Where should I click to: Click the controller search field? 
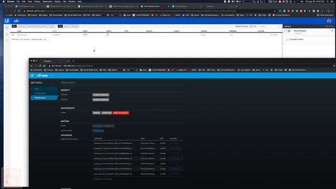tap(270, 26)
